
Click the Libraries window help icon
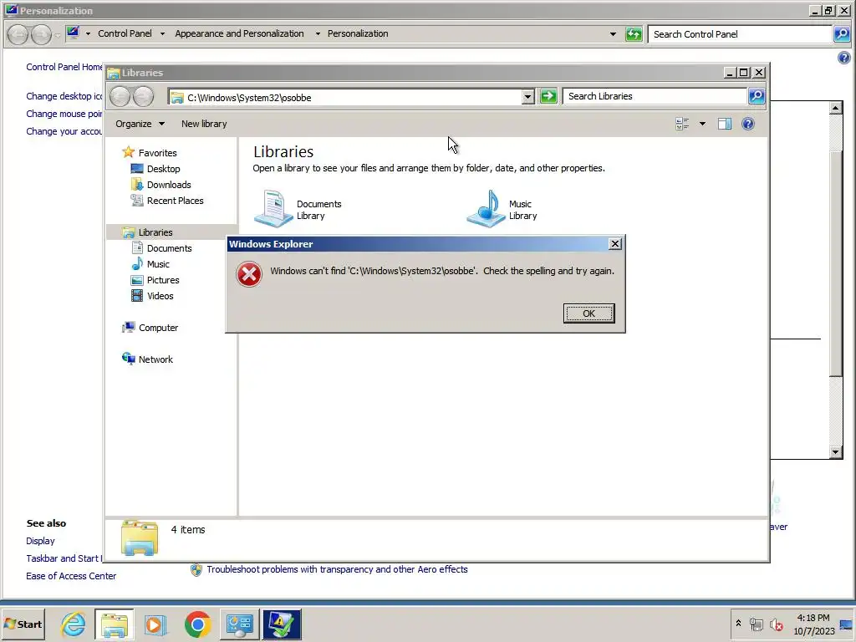748,124
